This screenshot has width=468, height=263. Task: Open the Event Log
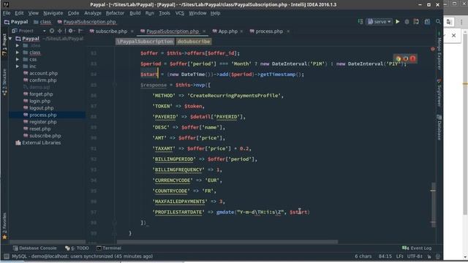[x=417, y=248]
